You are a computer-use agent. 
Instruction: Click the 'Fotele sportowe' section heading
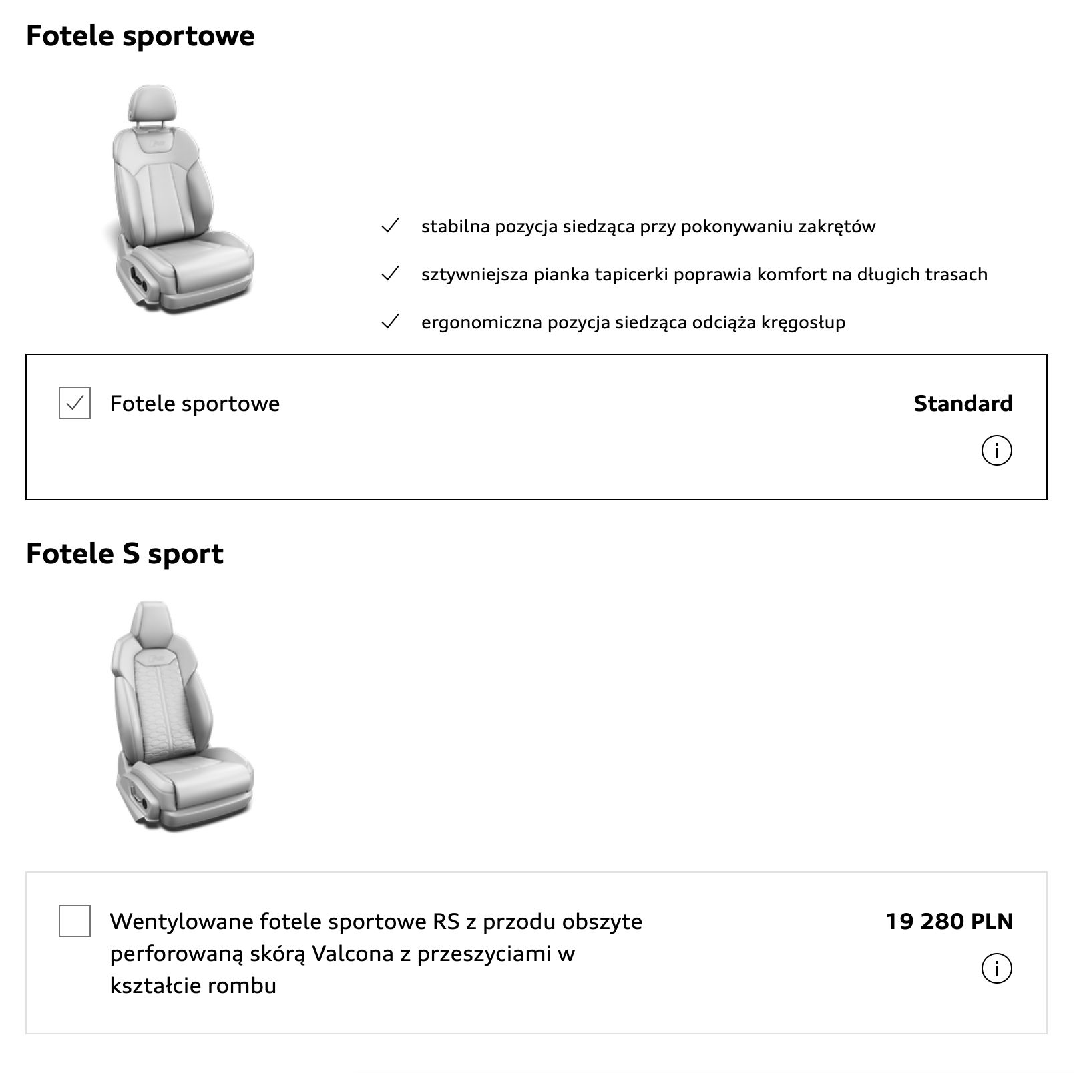pos(140,36)
